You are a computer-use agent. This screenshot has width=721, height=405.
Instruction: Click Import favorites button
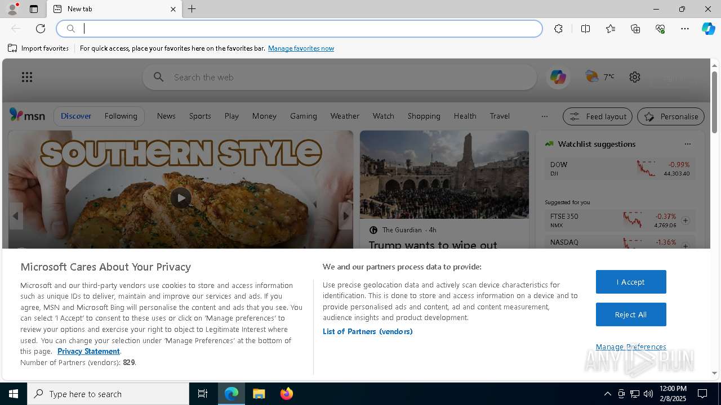point(38,48)
